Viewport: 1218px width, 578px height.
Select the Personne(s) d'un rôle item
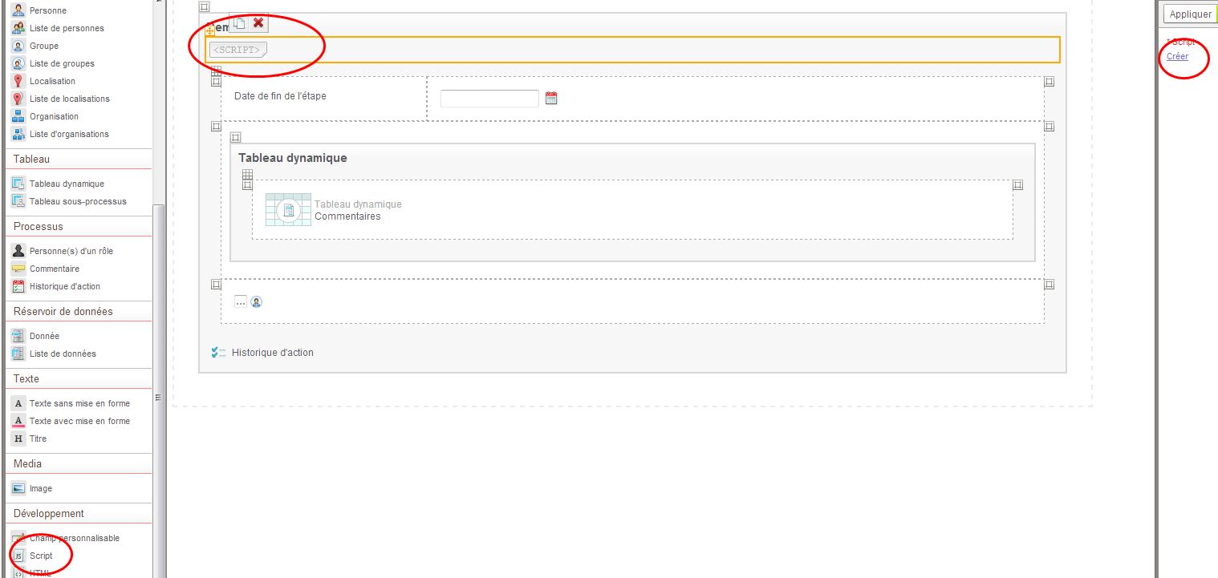coord(63,251)
